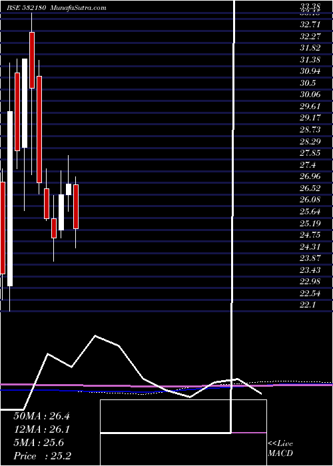Click the 27.4 price axis label
Viewport: 333px width, 466px height.
308,165
